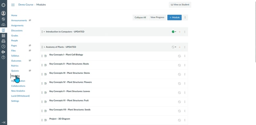Screen dimensions: 256x125
Task: Open Settings in course navigation
Action: tap(15, 101)
